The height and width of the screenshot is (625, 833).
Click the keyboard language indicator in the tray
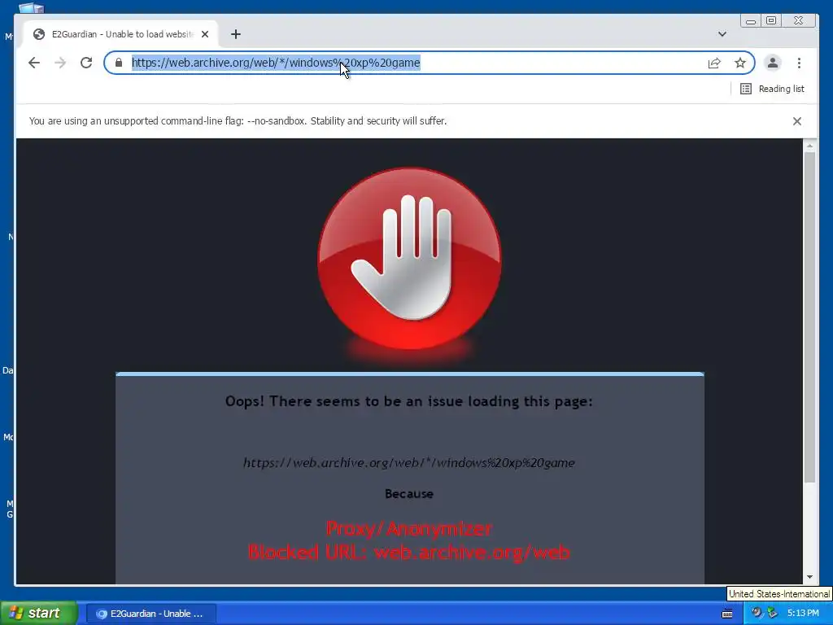point(727,614)
